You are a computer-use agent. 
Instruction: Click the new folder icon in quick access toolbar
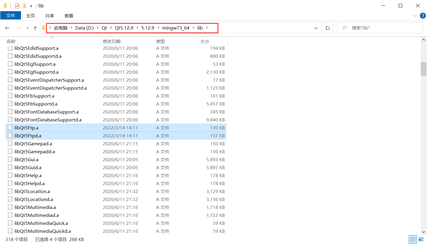tap(25, 6)
